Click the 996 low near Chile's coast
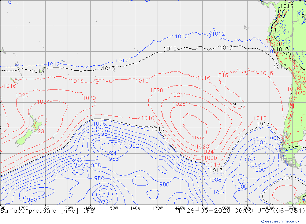 pos(256,165)
